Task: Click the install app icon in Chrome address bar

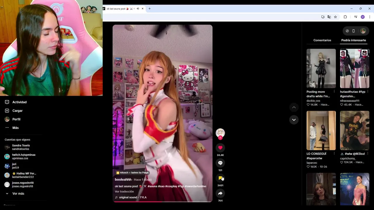Action: [323, 17]
